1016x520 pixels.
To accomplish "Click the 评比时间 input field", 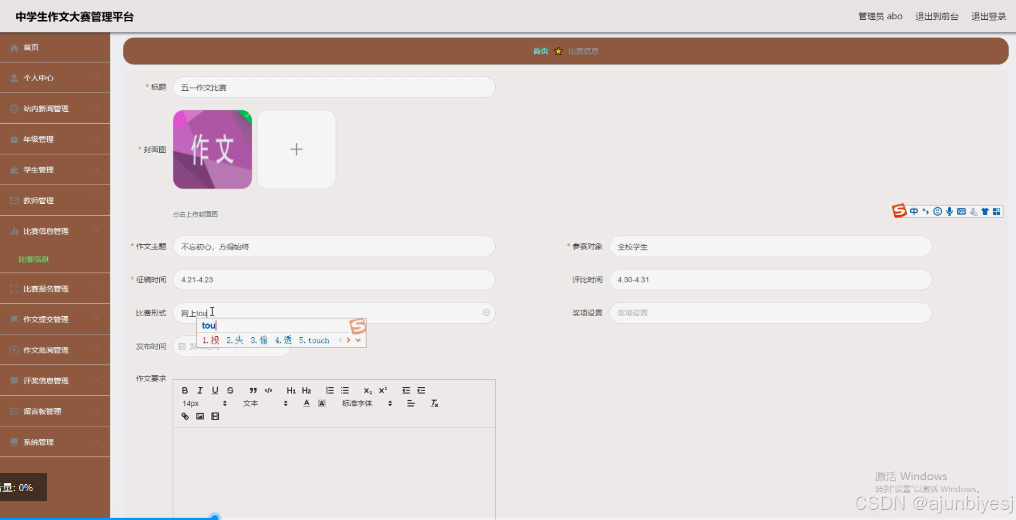I will [x=770, y=280].
